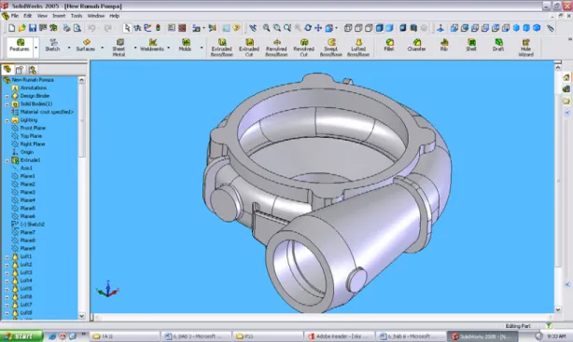Switch to the ConfigurationManager tab
Viewport: 573px width, 342px height.
coord(32,70)
